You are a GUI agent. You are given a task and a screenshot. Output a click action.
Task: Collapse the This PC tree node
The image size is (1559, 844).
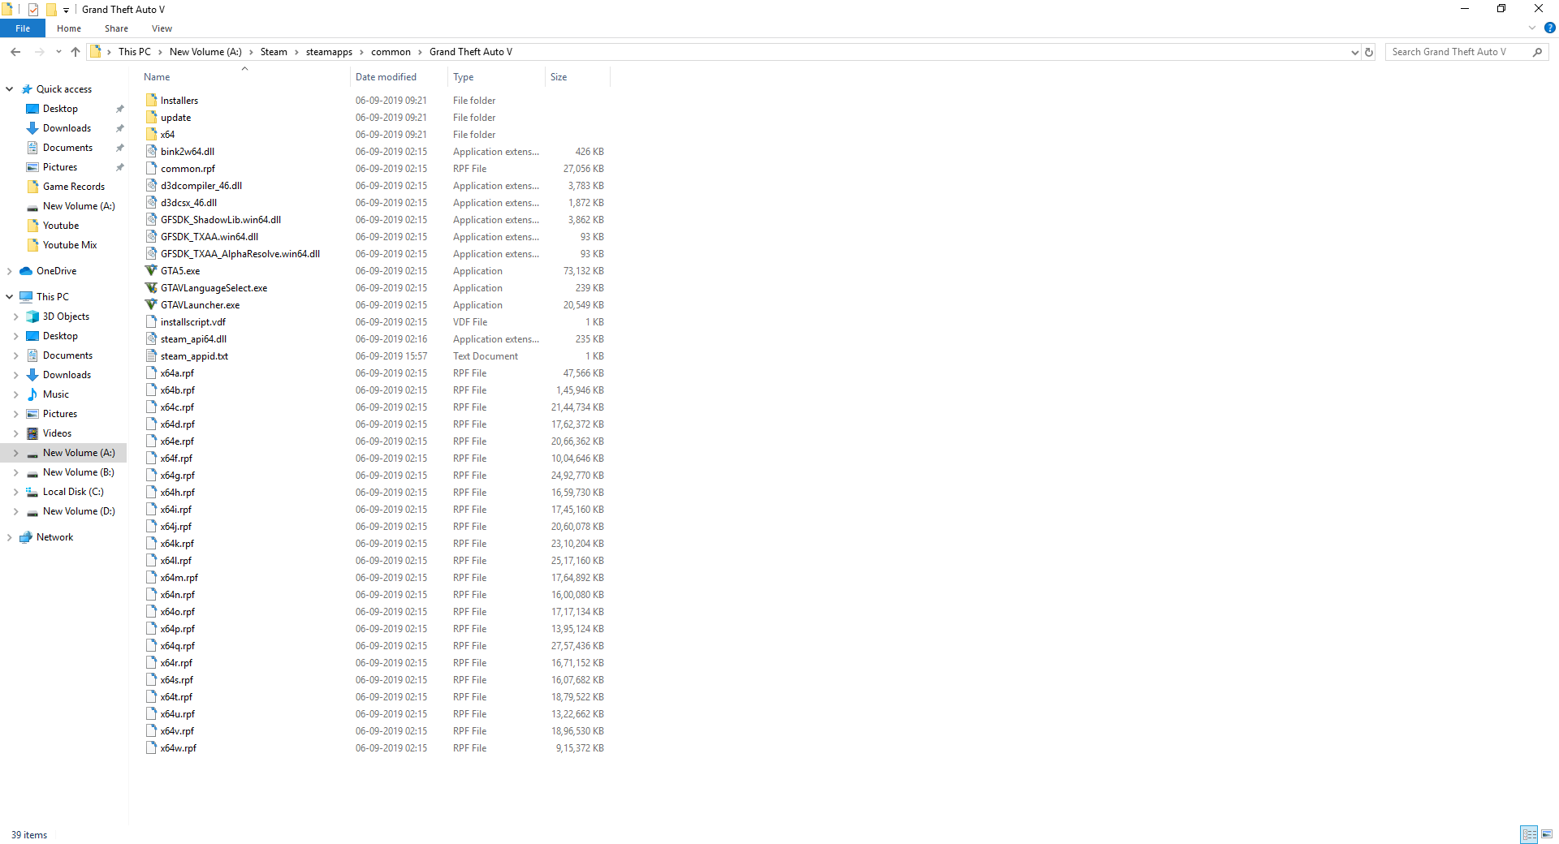10,297
